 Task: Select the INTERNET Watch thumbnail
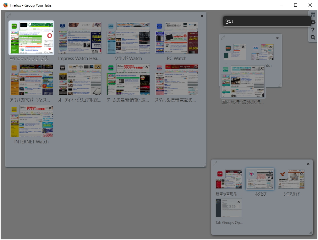[x=31, y=121]
